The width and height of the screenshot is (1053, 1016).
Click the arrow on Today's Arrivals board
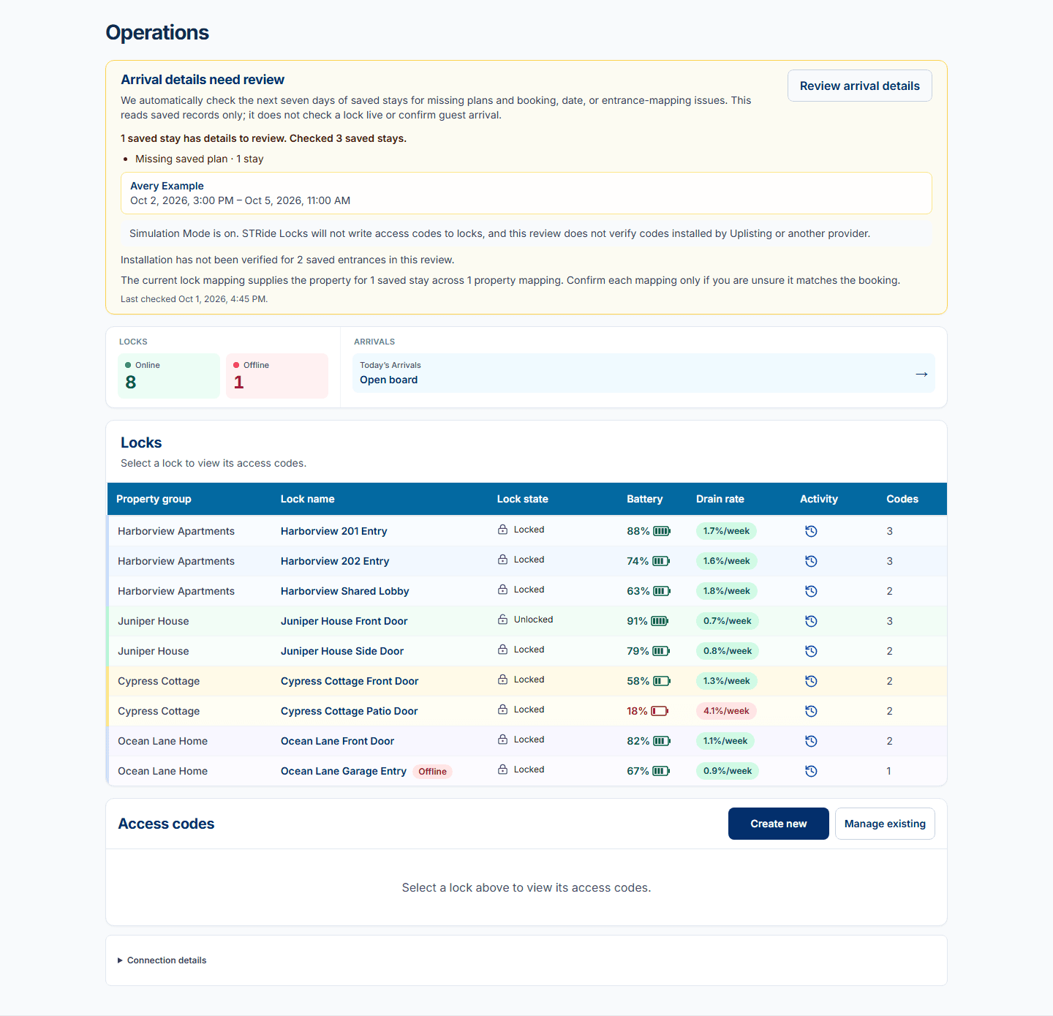(921, 374)
